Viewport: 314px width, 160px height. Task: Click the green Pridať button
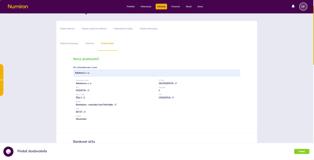[x=301, y=151]
